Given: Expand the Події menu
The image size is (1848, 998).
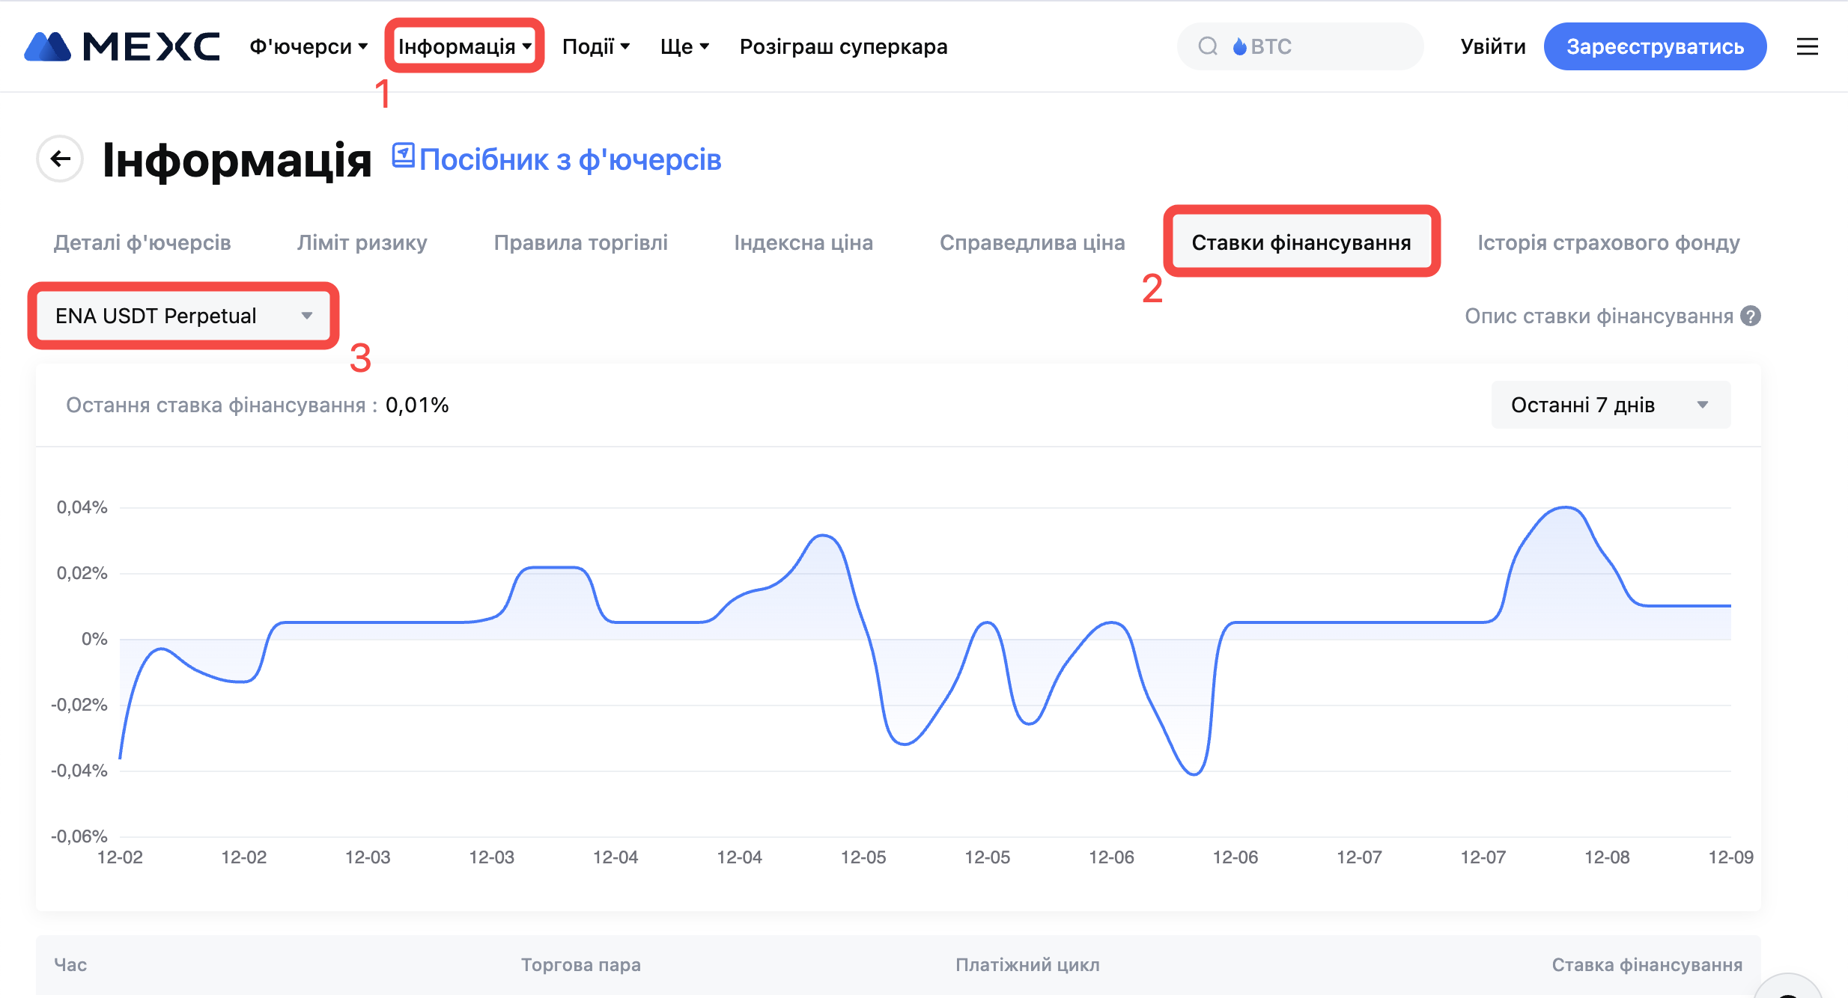Looking at the screenshot, I should coord(596,46).
